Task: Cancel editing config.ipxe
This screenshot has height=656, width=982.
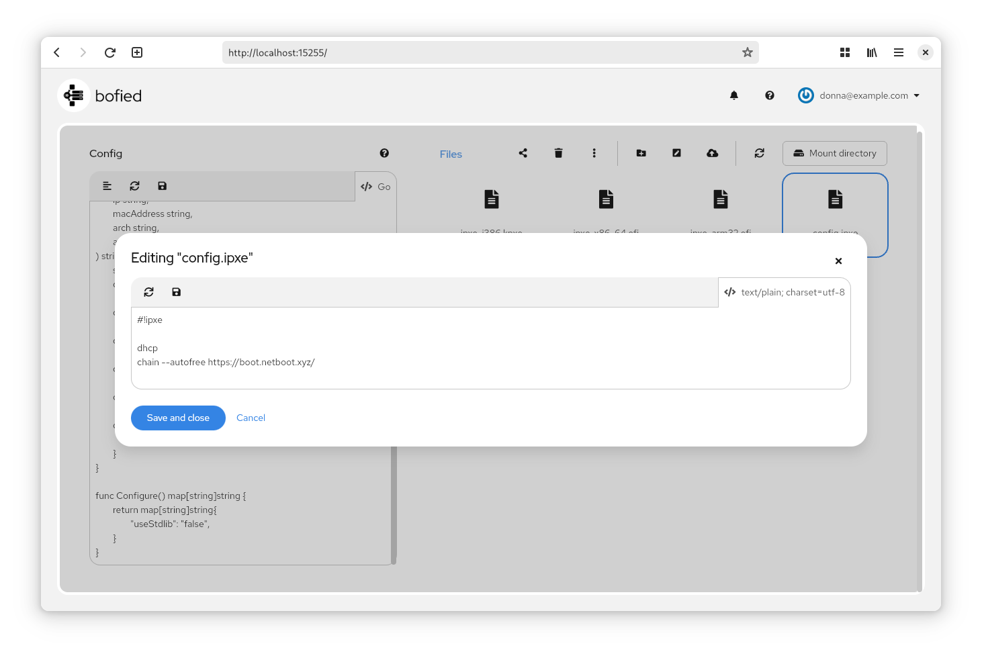Action: [x=251, y=418]
